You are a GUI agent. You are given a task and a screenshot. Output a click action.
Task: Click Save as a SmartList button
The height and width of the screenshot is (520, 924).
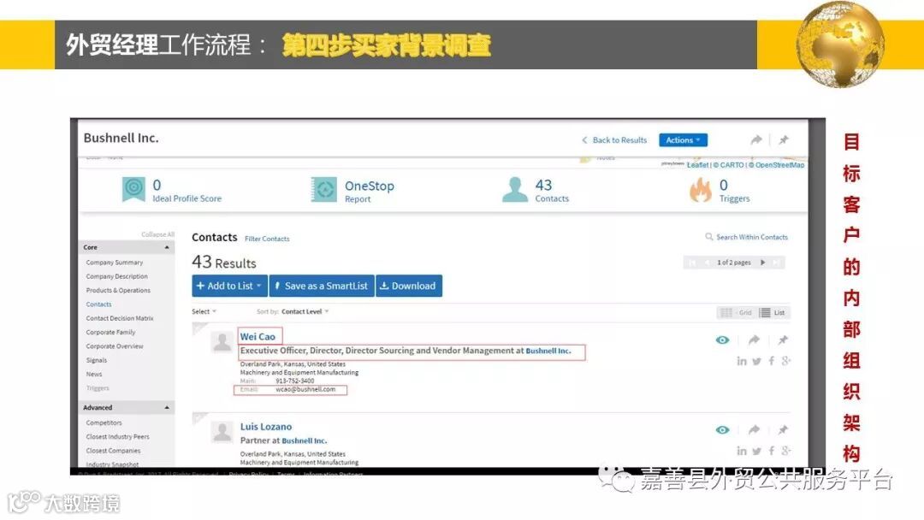pyautogui.click(x=322, y=286)
